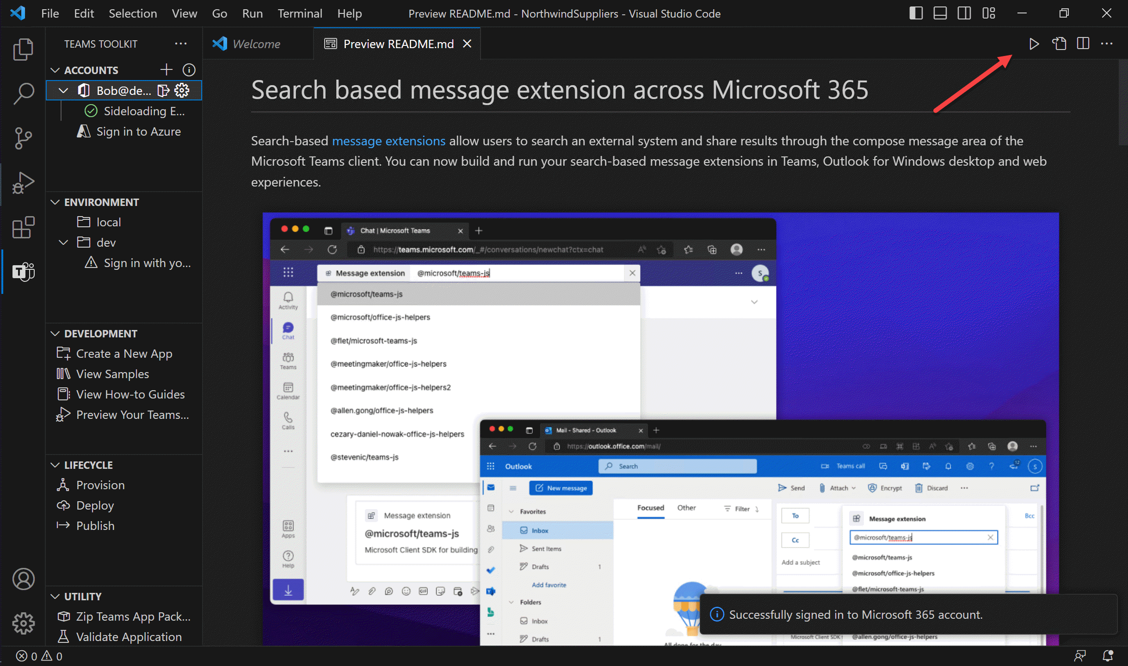1128x666 pixels.
Task: Click Create a New App
Action: pyautogui.click(x=124, y=354)
